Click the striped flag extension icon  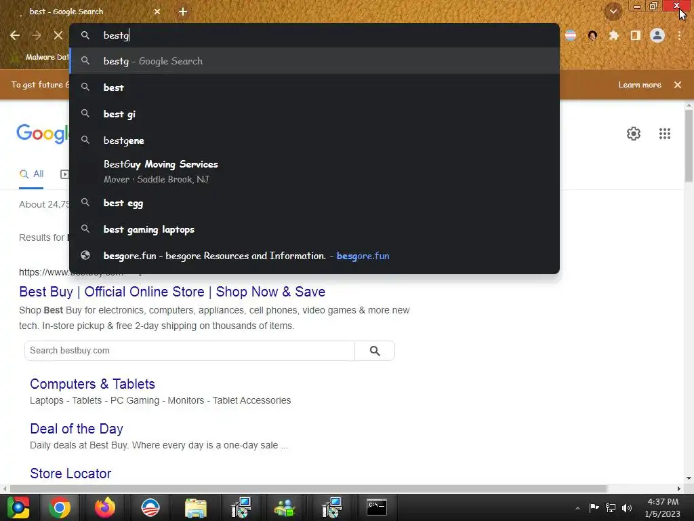point(571,35)
